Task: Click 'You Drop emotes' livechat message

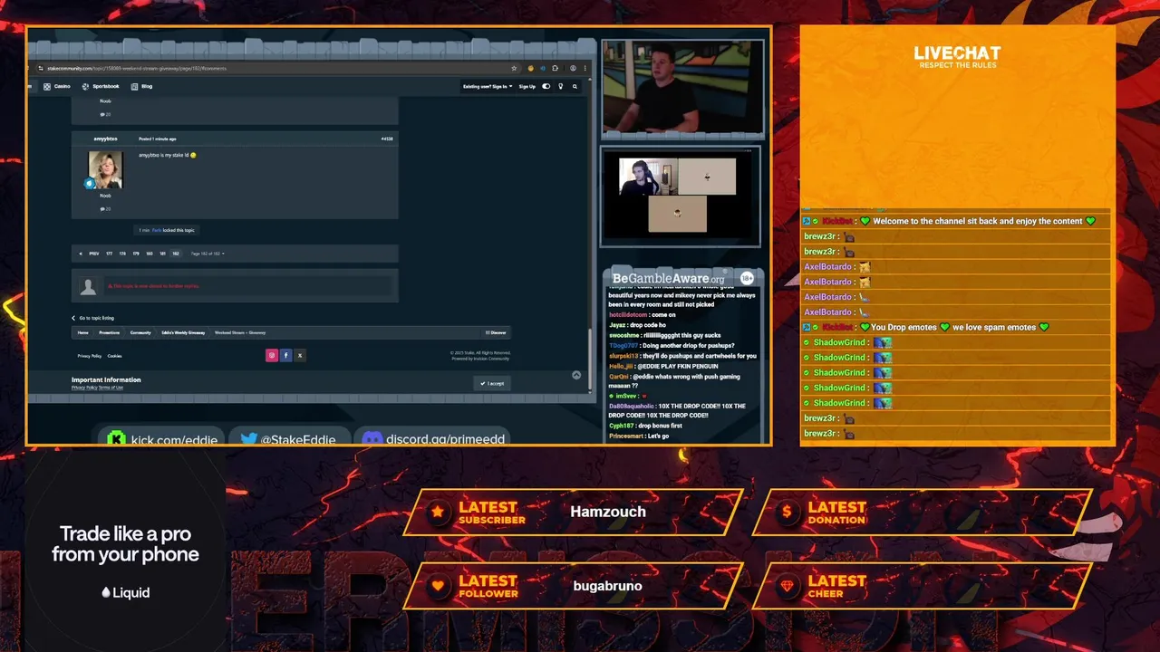Action: (x=956, y=327)
